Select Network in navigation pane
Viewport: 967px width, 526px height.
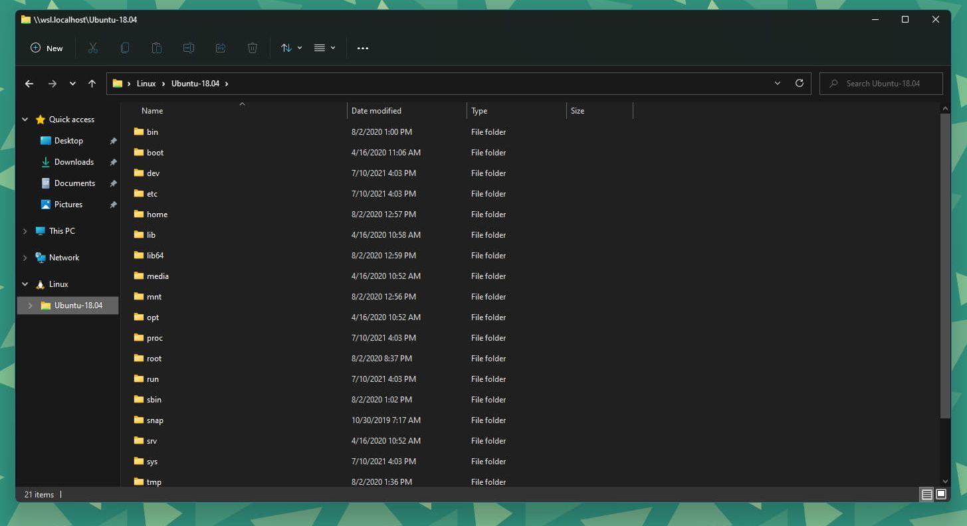click(64, 258)
